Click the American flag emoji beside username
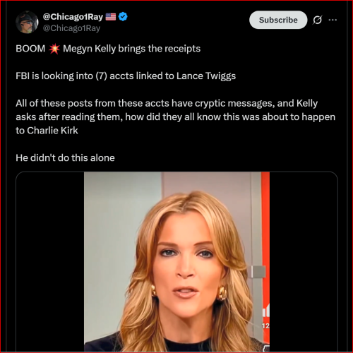 111,17
